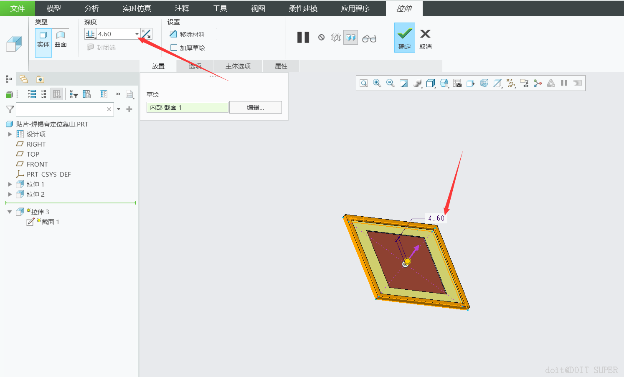
Task: Cancel the extrude with 取消
Action: 426,39
